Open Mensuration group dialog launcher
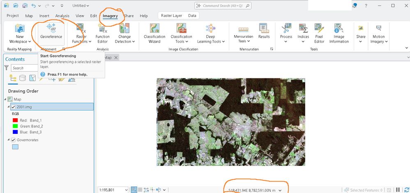 click(272, 49)
